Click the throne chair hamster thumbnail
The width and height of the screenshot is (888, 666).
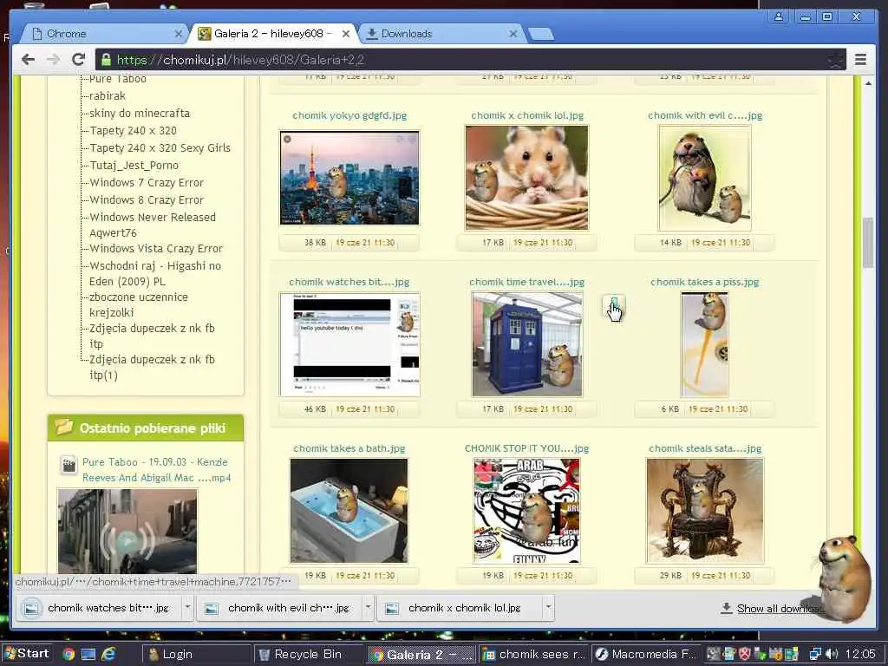pyautogui.click(x=705, y=511)
